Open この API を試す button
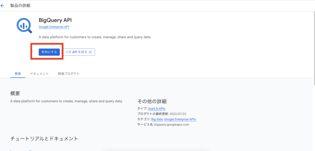315x151 pixels. pyautogui.click(x=79, y=52)
